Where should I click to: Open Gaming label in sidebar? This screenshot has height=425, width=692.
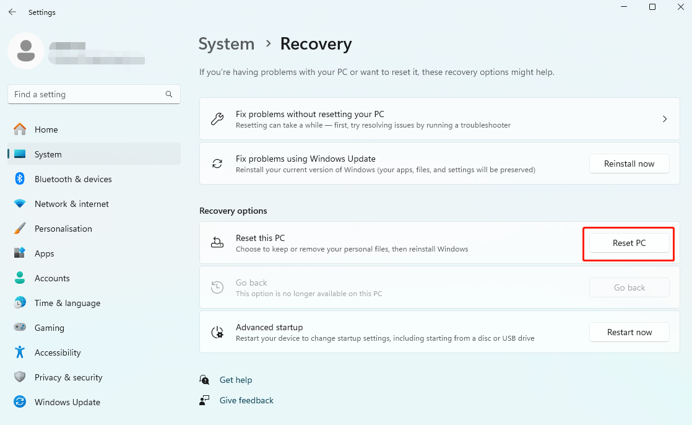[x=50, y=328]
